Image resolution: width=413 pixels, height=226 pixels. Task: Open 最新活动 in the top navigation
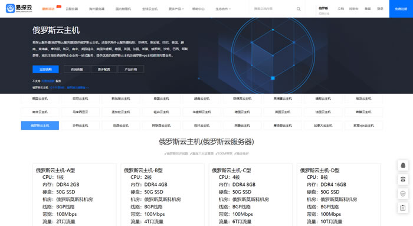tap(48, 9)
